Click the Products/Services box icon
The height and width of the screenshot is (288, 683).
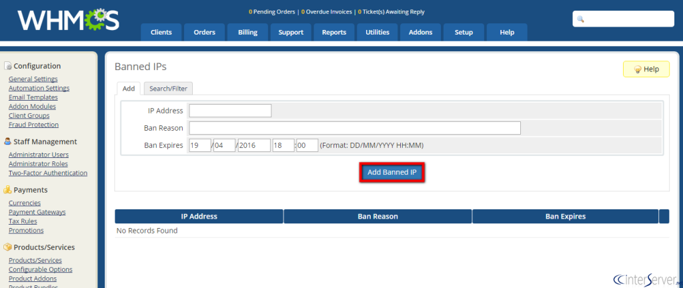7,247
